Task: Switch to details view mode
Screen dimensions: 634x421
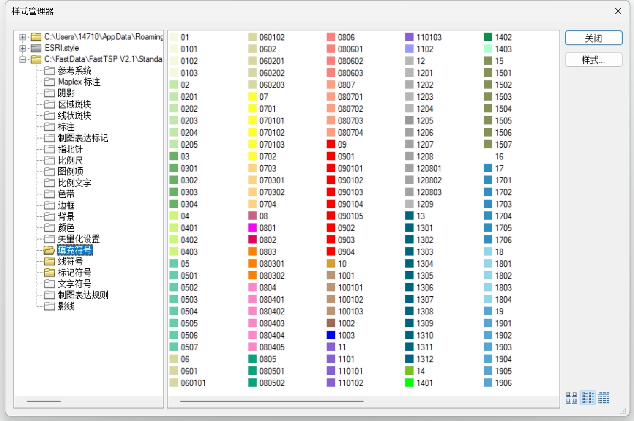Action: pyautogui.click(x=604, y=398)
